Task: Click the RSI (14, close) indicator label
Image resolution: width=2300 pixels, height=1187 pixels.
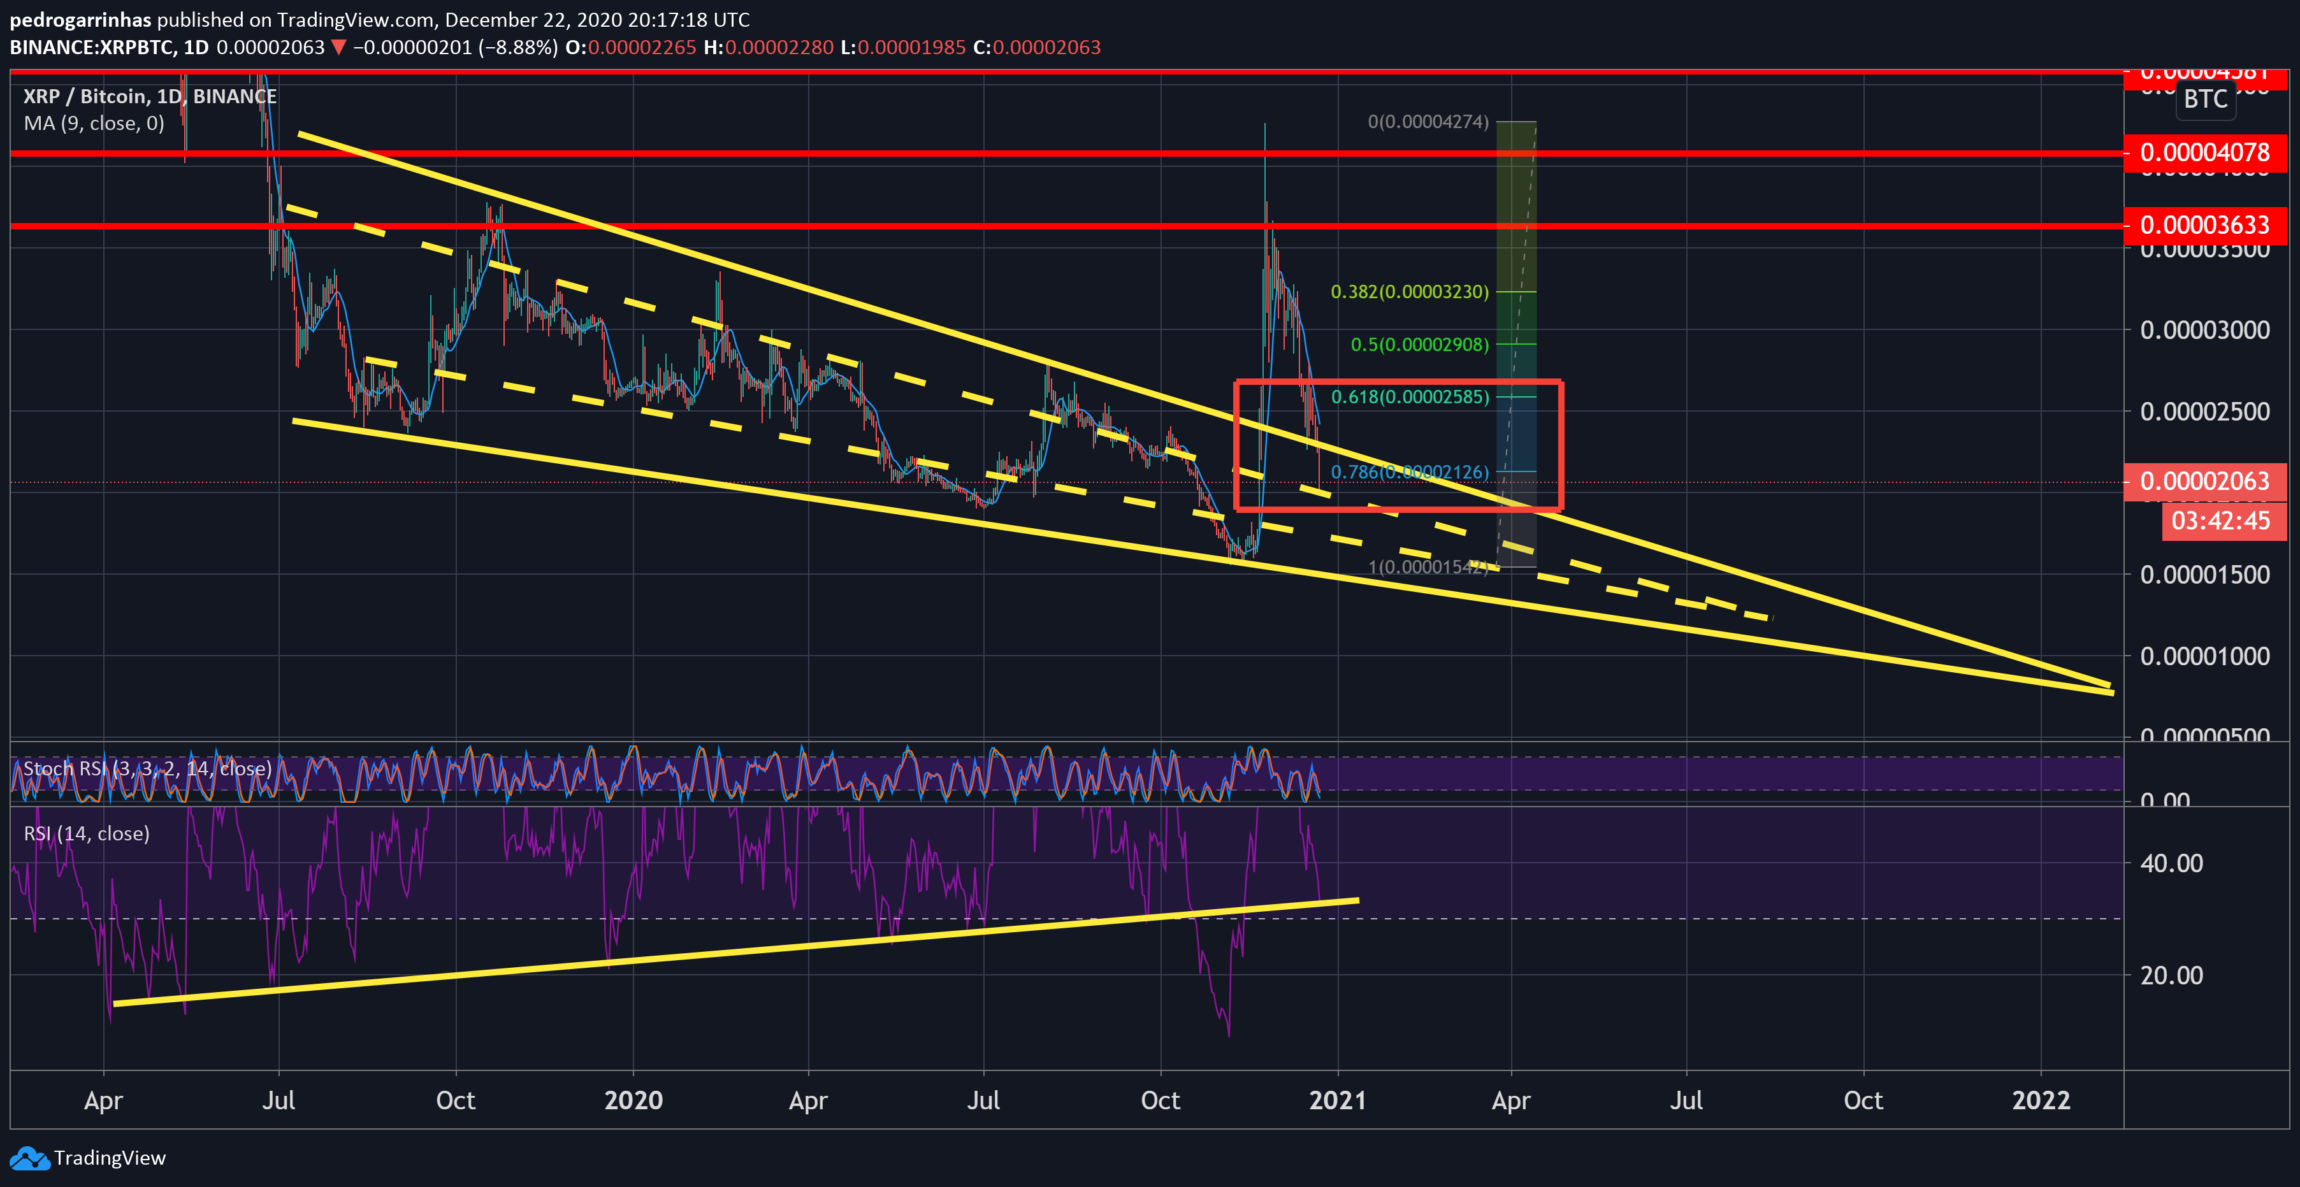Action: (87, 833)
